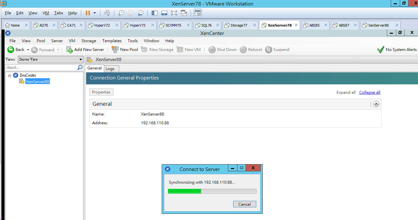Toggle the VMware library sidebar icon
Viewport: 418px width, 220px height.
[x=155, y=13]
